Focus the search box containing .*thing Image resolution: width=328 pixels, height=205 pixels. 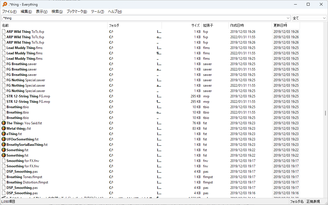pyautogui.click(x=143, y=18)
